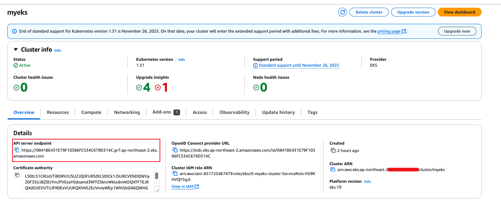This screenshot has height=204, width=501.
Task: Click Upgrade now in the banner
Action: click(457, 31)
